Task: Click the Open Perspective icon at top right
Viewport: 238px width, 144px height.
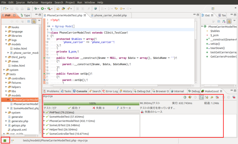Action: (x=213, y=9)
